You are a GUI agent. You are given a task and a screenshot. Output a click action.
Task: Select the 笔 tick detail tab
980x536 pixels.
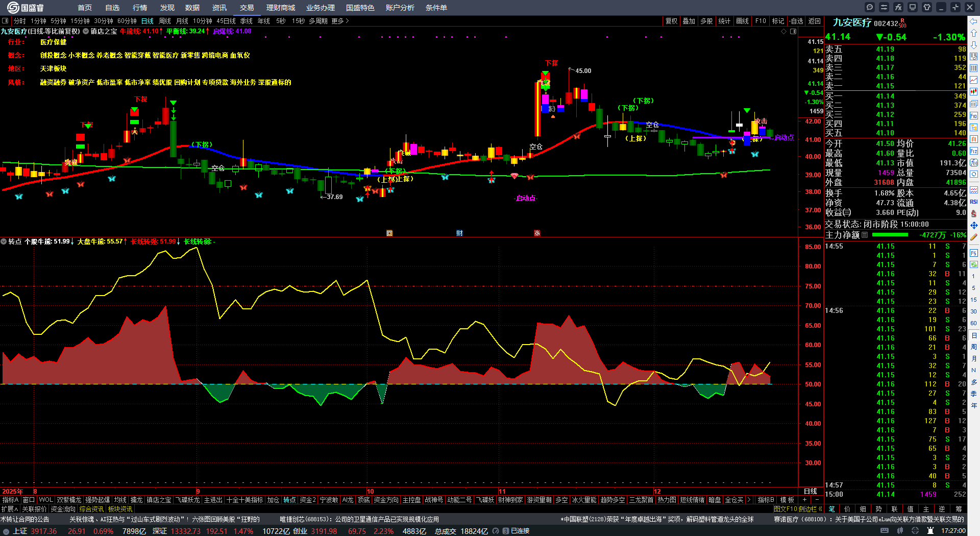coord(831,509)
